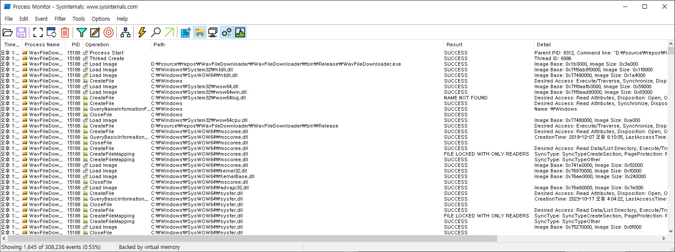Click the Name: \Windows detail cell
The image size is (675, 252).
(x=556, y=109)
